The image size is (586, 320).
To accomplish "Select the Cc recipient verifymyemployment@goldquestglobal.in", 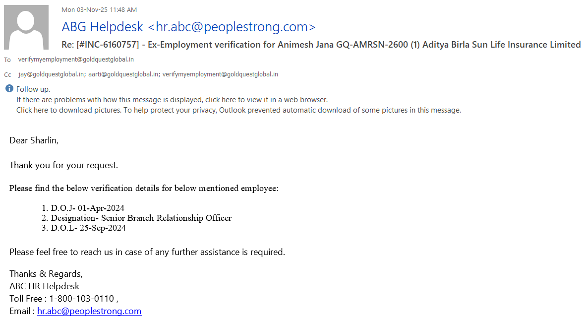I will [x=220, y=74].
